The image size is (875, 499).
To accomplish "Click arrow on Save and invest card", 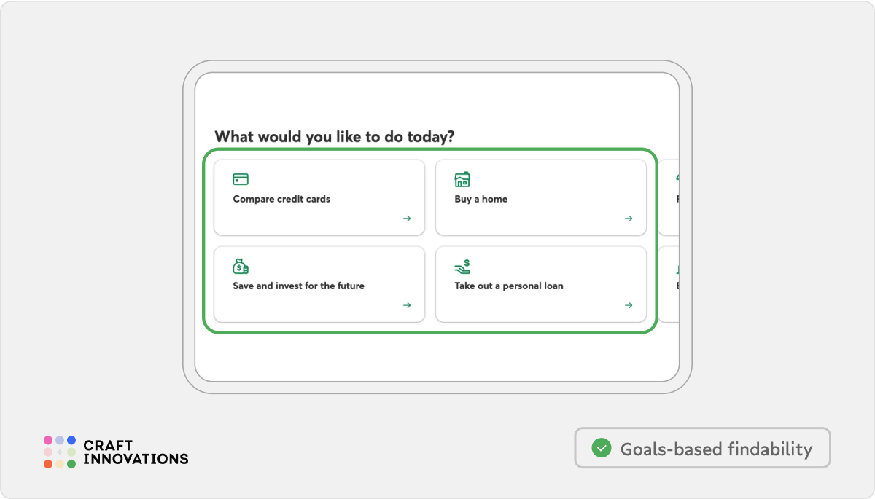I will (407, 305).
